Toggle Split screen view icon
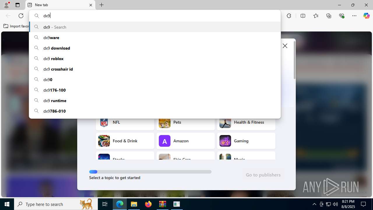 (x=303, y=16)
